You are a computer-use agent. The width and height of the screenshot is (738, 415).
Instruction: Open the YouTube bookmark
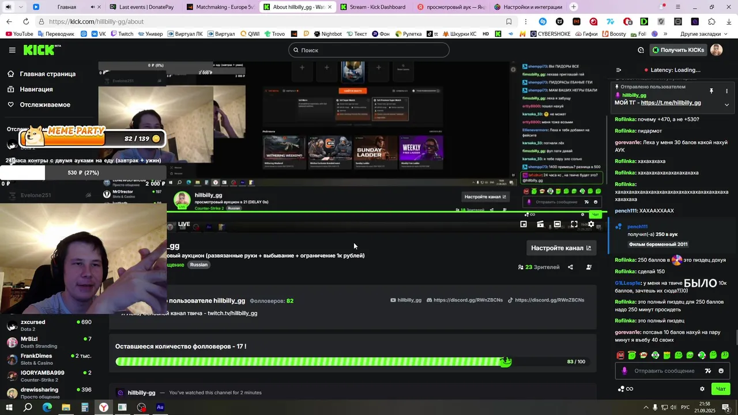coord(19,34)
